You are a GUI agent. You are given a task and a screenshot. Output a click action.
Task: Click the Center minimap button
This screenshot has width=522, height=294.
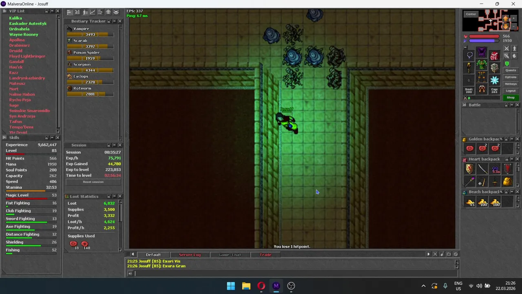(x=471, y=14)
